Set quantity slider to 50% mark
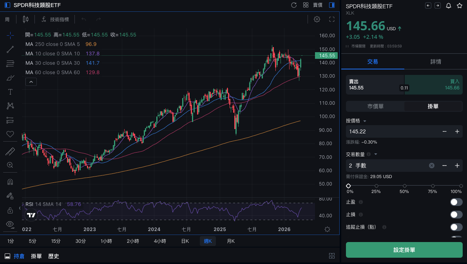The width and height of the screenshot is (467, 264). click(x=404, y=186)
